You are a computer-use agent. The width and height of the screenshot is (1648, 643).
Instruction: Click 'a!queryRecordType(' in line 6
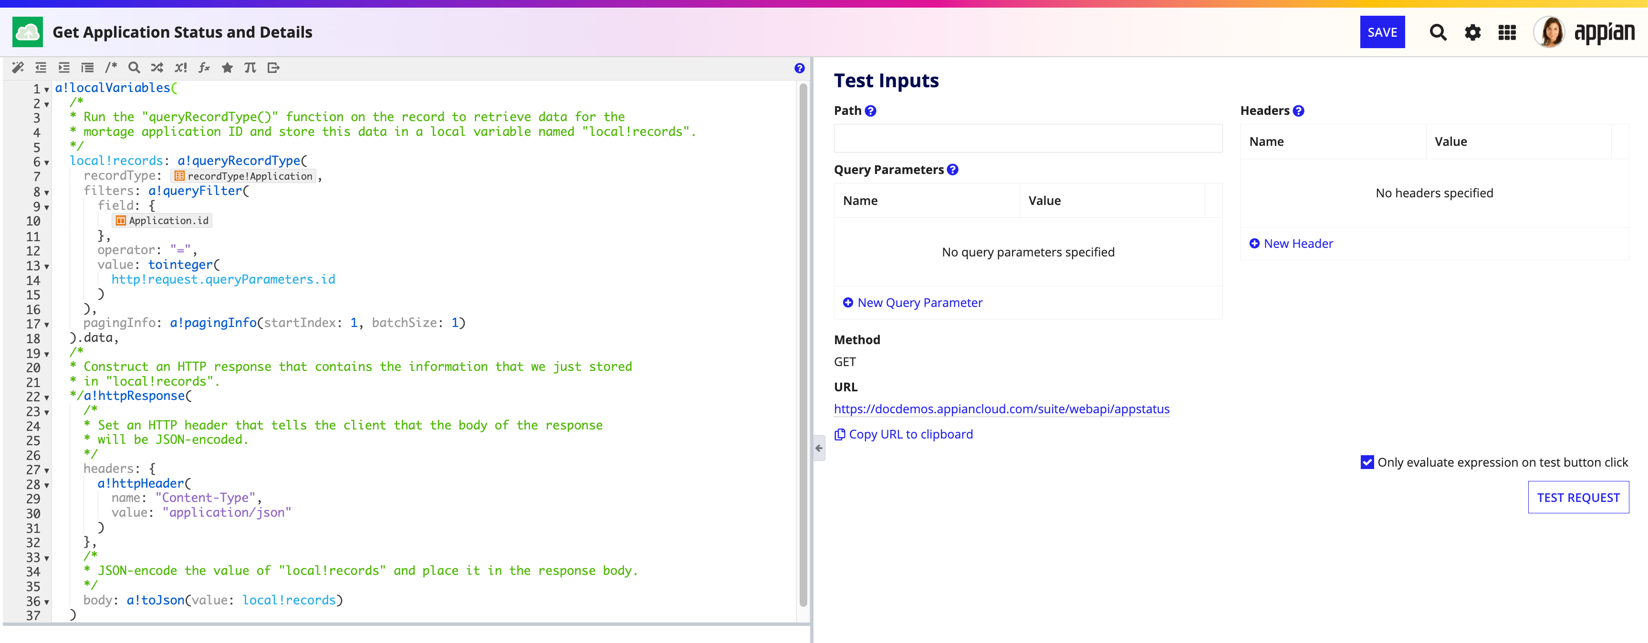pos(242,161)
